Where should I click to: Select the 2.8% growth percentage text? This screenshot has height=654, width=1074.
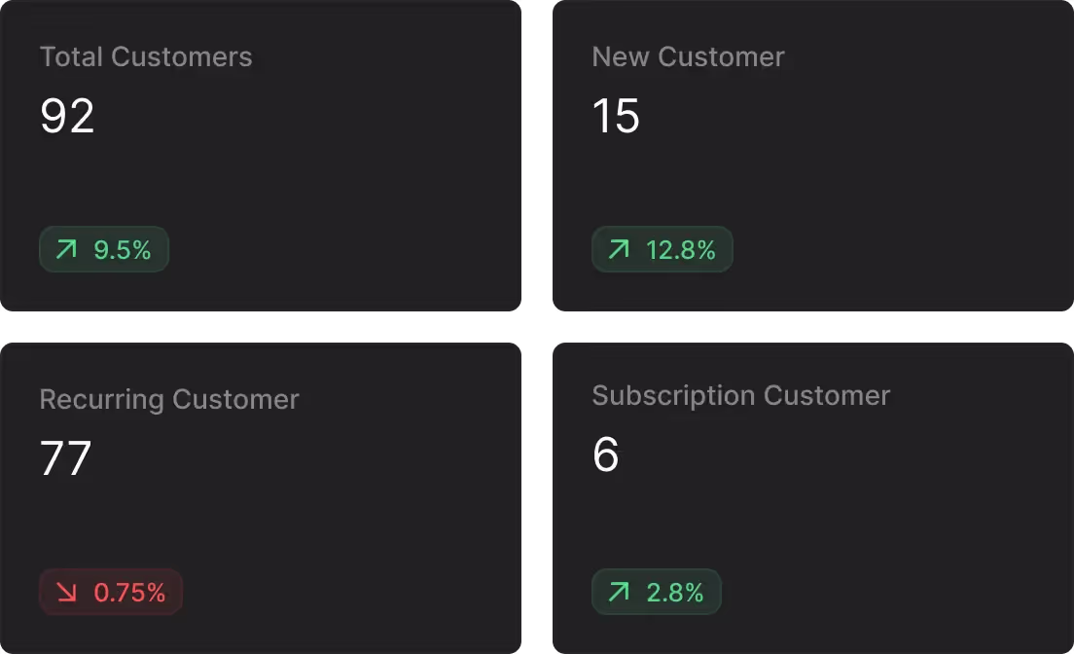tap(675, 592)
